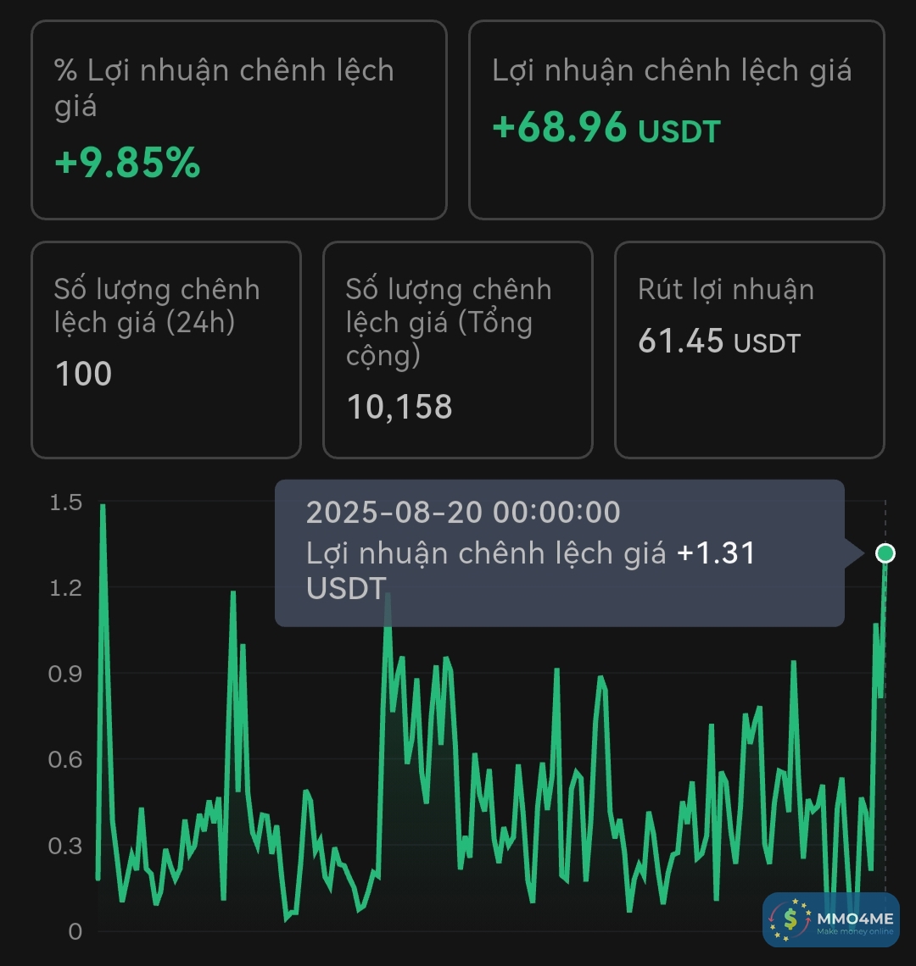Click the MMO4ME dollar coin icon
This screenshot has height=966, width=916.
click(x=790, y=919)
